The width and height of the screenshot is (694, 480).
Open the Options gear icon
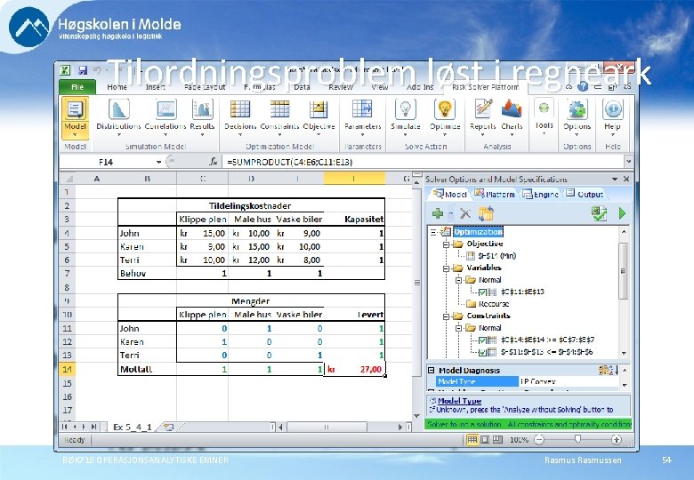click(x=577, y=109)
